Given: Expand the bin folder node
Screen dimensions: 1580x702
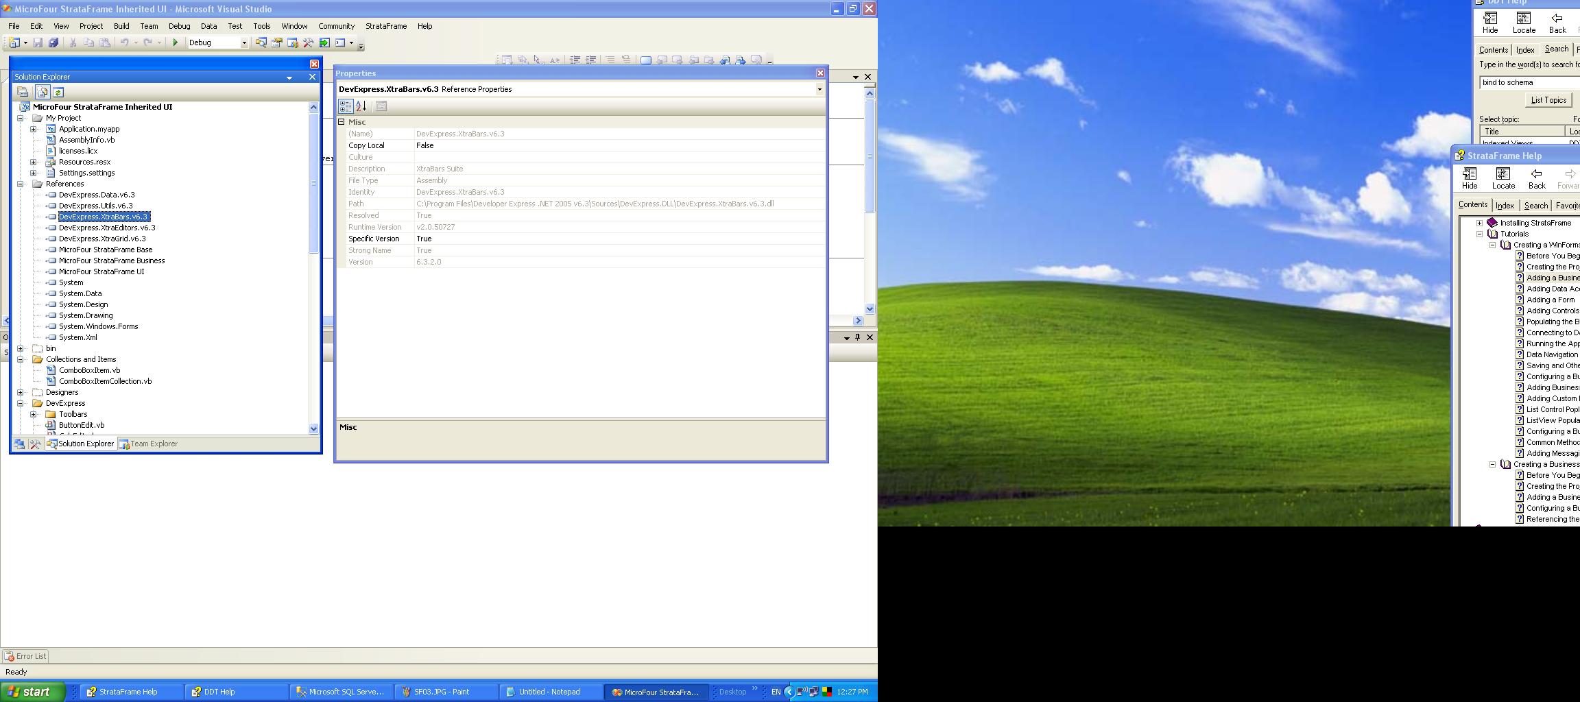Looking at the screenshot, I should click(21, 348).
